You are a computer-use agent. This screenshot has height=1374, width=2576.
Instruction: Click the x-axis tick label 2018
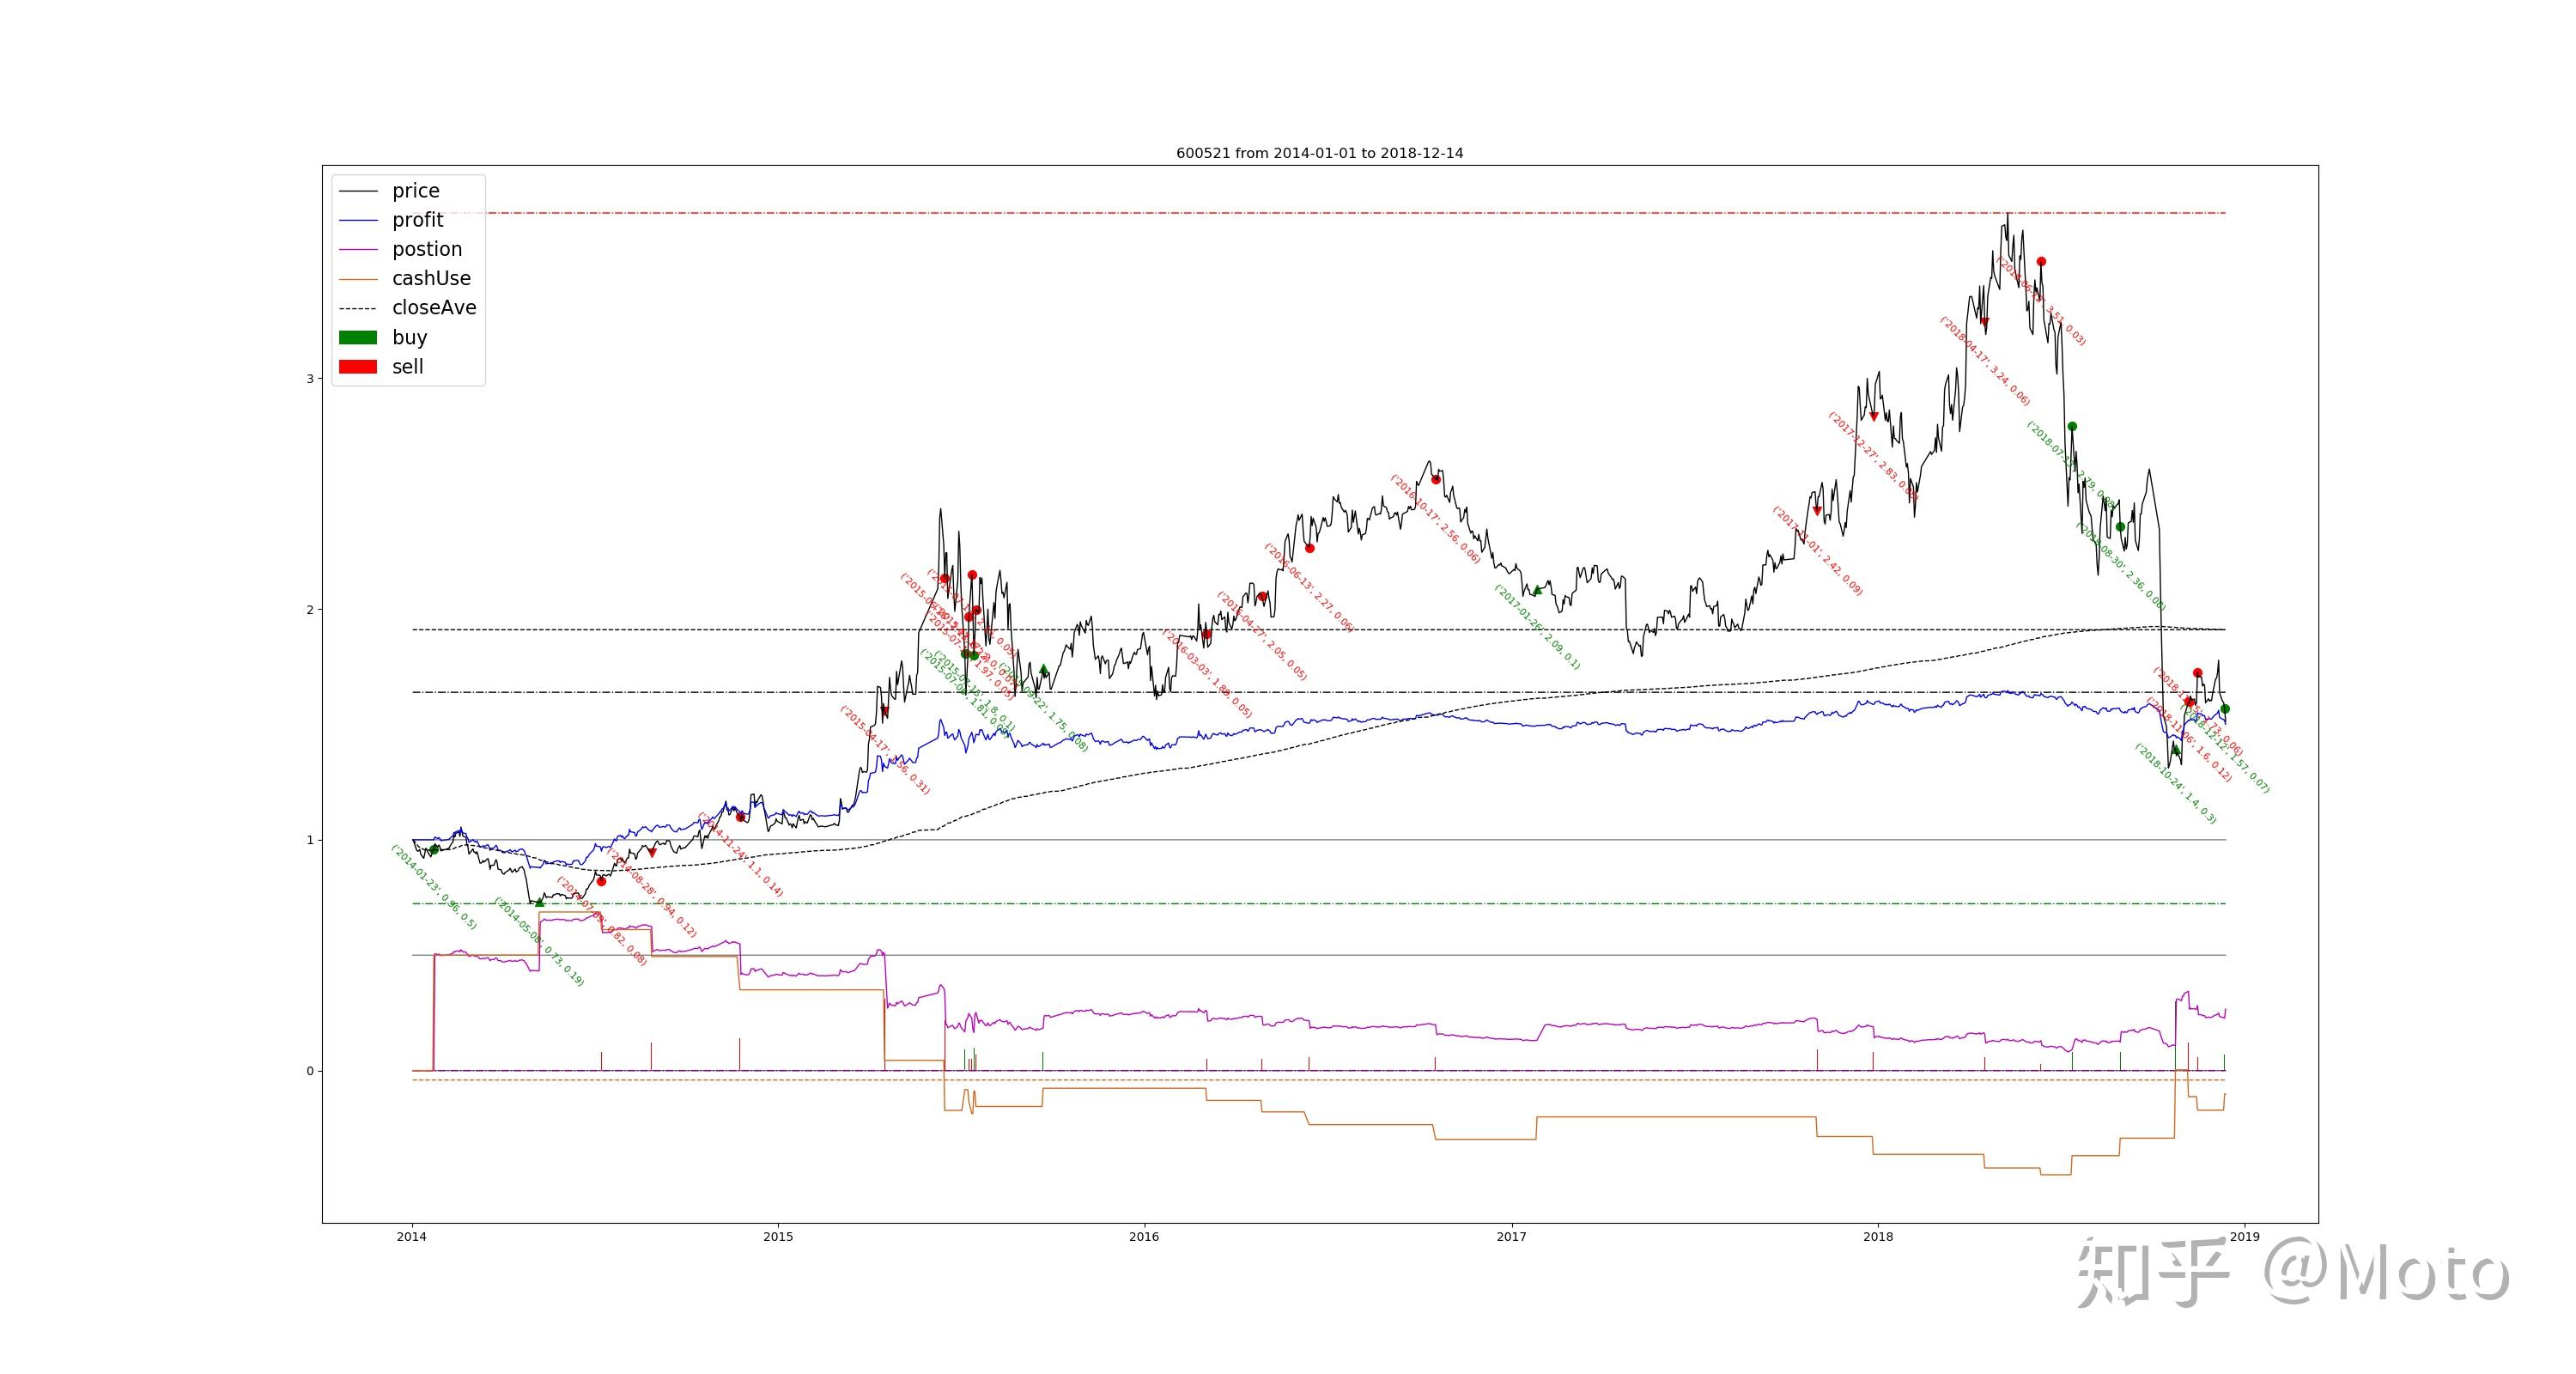[1878, 1237]
